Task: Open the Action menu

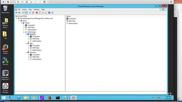Action: tap(24, 10)
